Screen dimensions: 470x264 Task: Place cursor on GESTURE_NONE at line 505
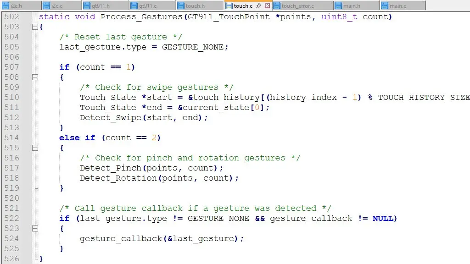pos(192,47)
